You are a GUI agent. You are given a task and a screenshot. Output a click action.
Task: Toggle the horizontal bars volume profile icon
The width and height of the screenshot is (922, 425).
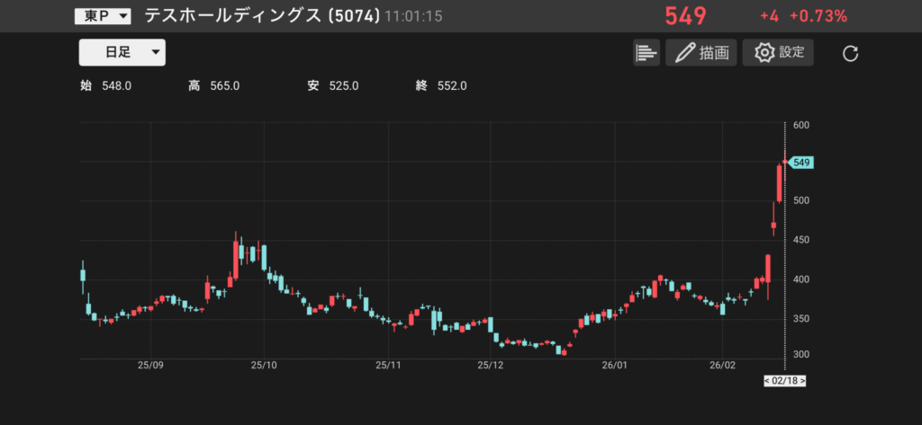click(646, 53)
